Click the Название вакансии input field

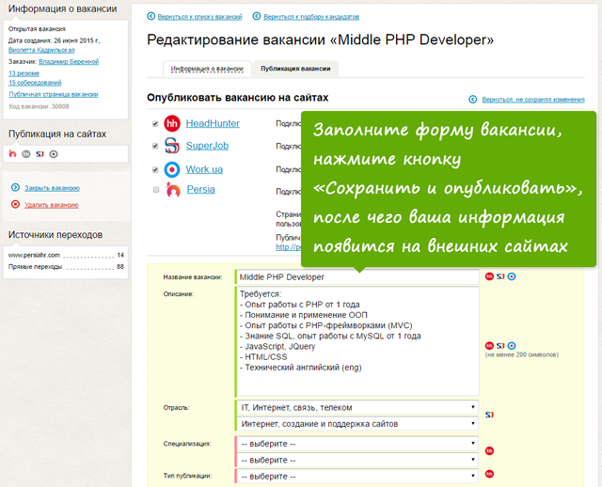tap(357, 277)
